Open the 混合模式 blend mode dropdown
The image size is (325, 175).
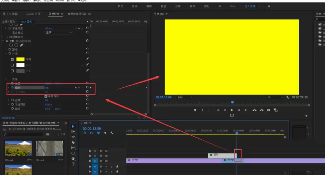58,32
